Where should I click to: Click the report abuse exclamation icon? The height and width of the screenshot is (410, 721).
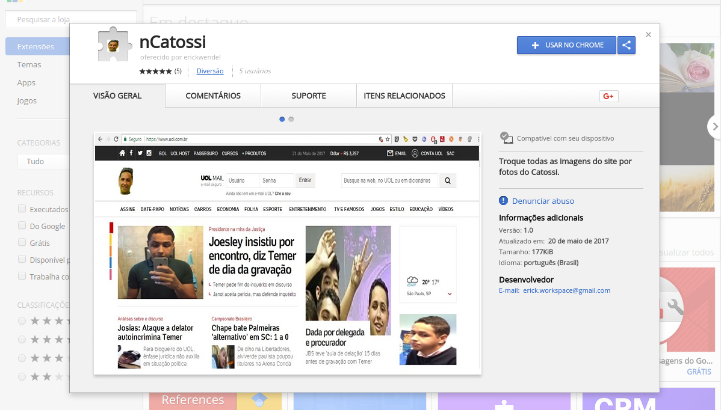(x=504, y=201)
